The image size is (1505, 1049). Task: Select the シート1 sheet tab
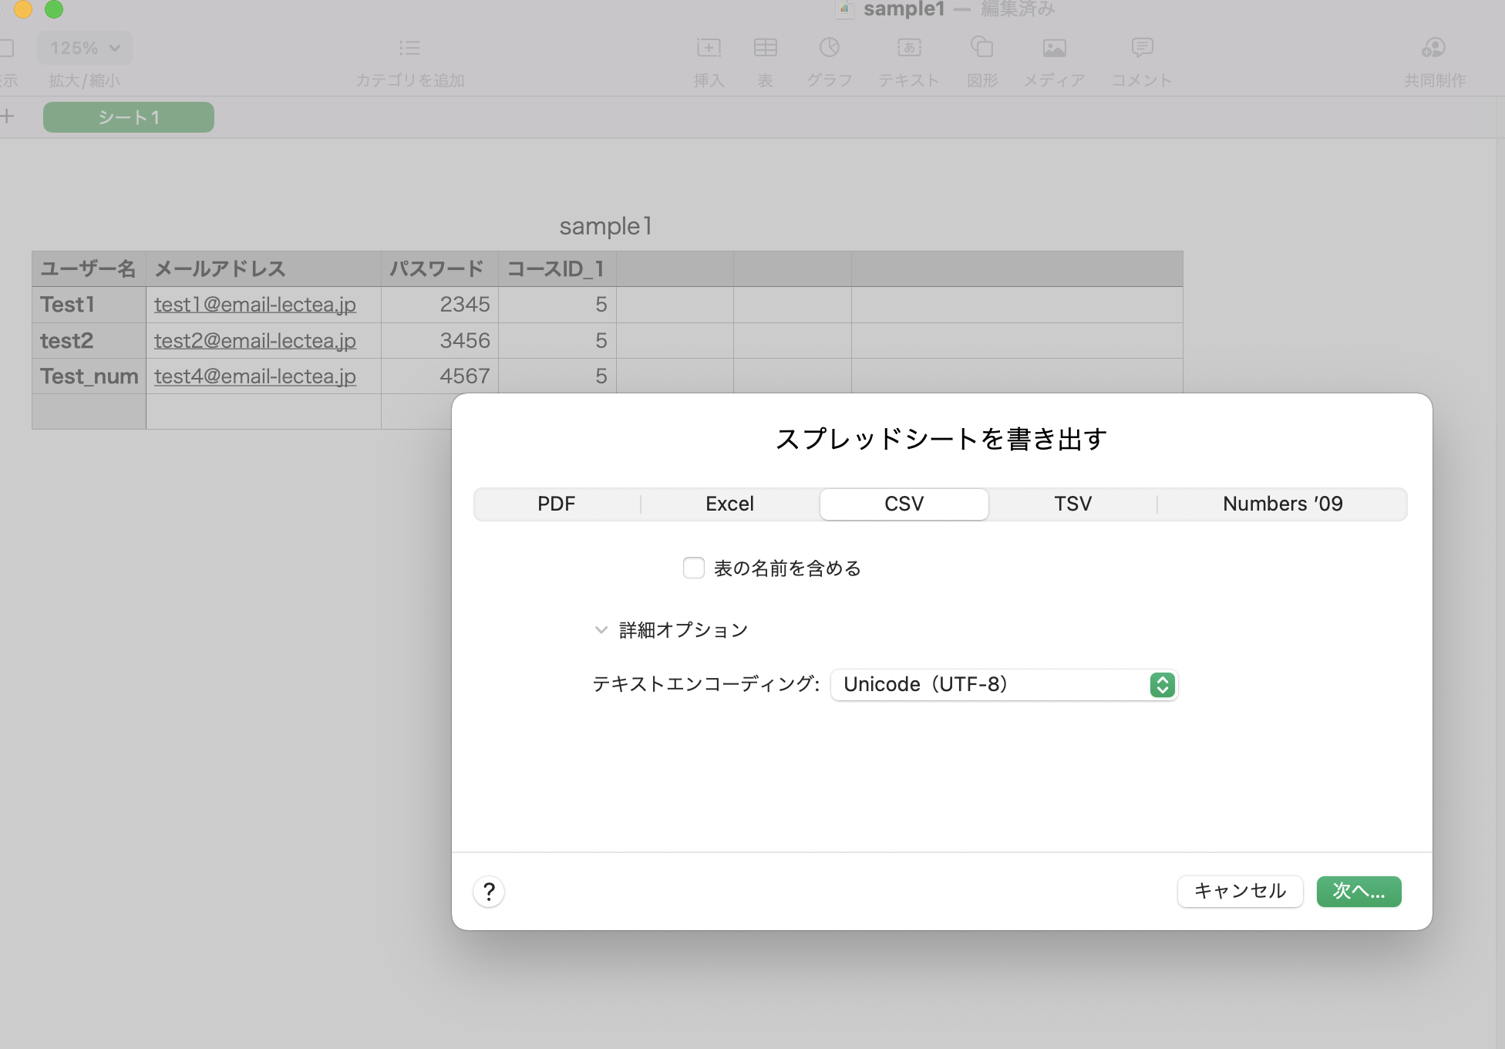(129, 117)
